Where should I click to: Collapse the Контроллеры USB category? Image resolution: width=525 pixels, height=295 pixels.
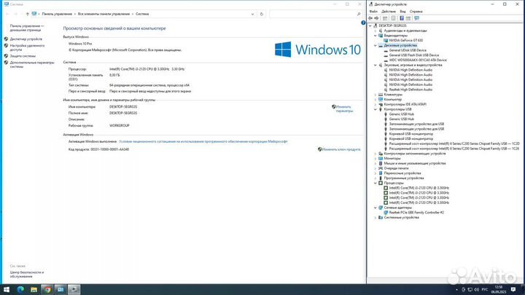(x=376, y=109)
